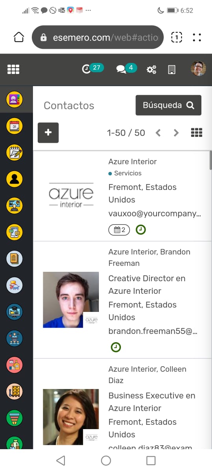Click the Búsqueda search button
Screen dimensions: 212x472
(x=168, y=105)
